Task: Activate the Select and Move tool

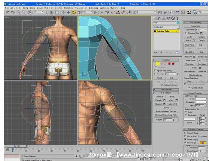Action: pos(69,12)
